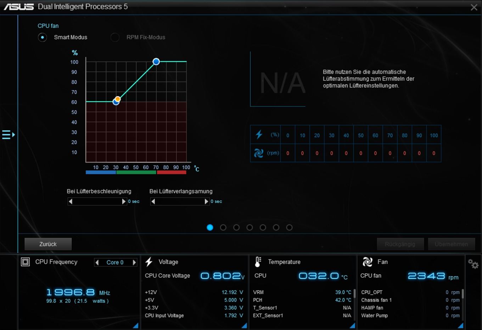Click the PCH temperature row
Screen dimensions: 482x330
pos(302,300)
